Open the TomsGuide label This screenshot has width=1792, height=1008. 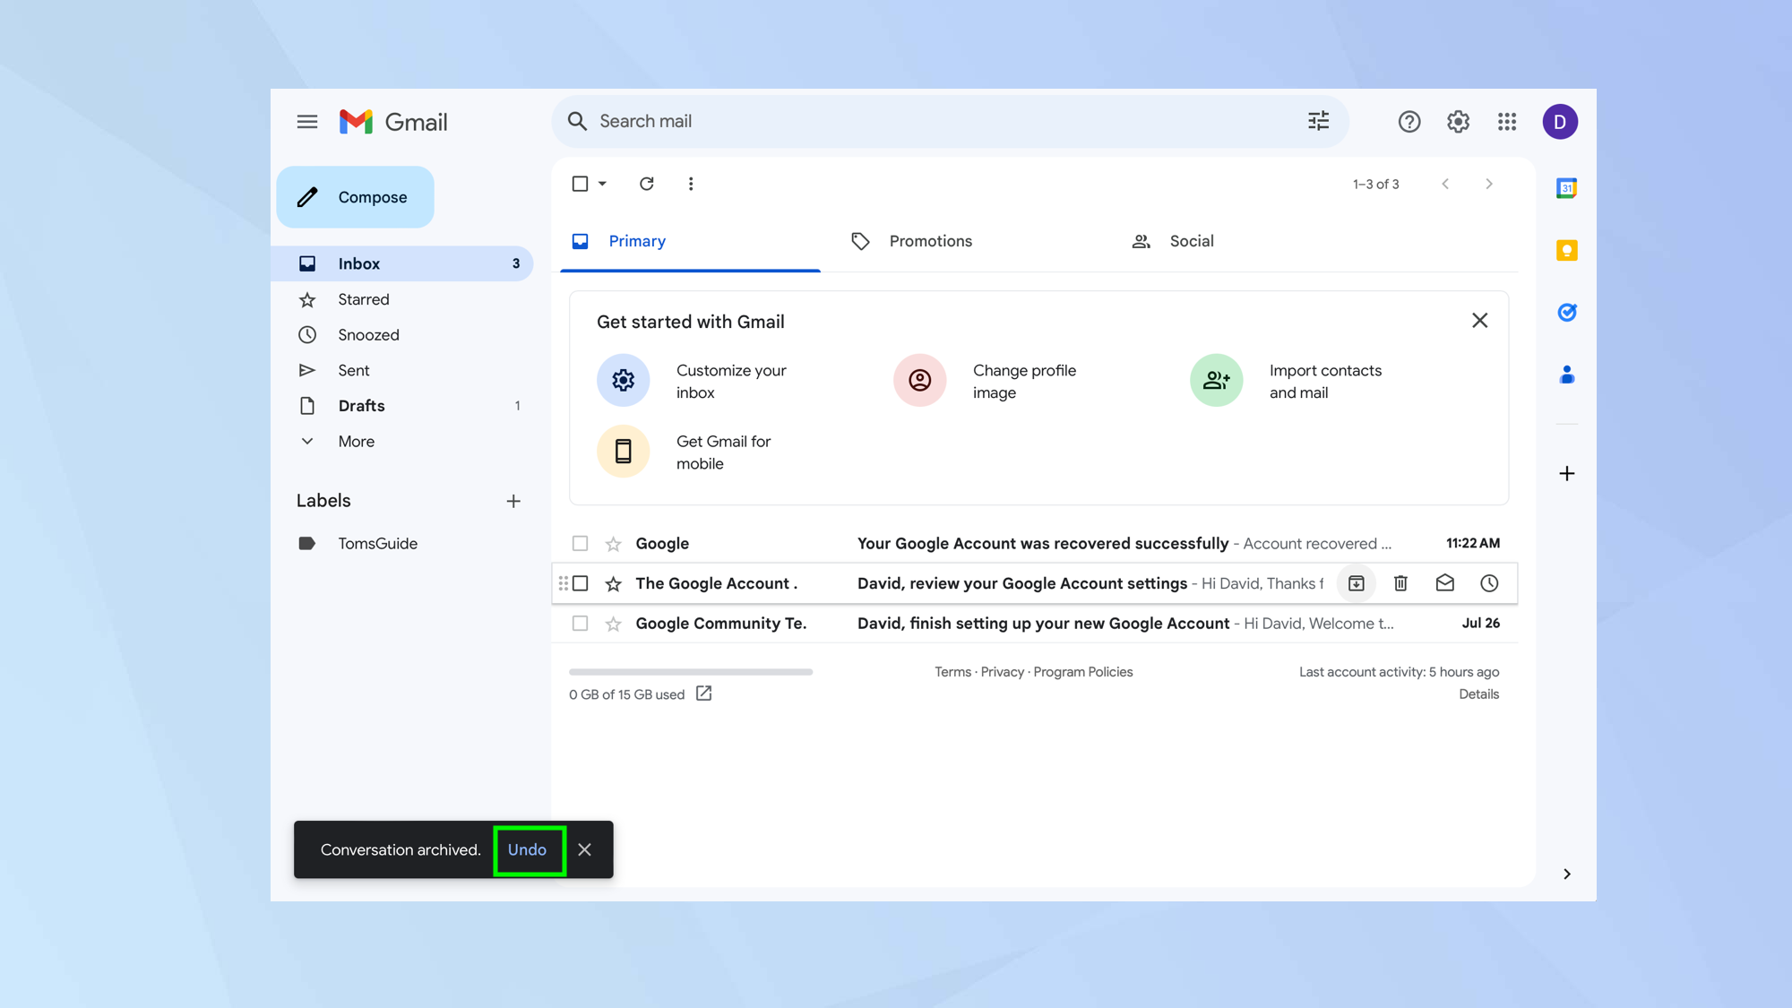[x=378, y=543]
